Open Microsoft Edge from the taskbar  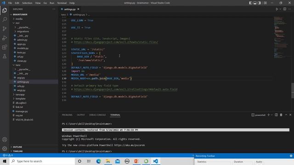(x=98, y=161)
